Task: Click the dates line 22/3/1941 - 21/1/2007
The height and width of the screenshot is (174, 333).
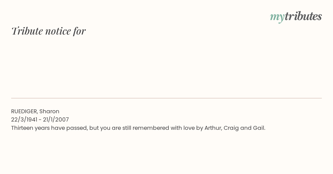Action: 40,120
